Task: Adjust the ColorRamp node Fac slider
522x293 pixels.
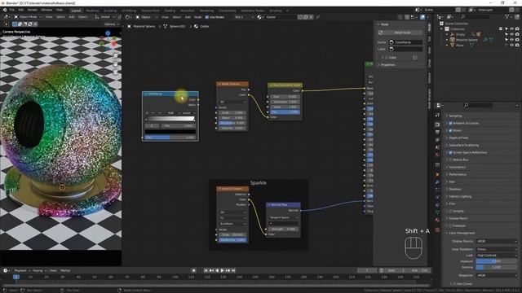Action: coord(170,138)
